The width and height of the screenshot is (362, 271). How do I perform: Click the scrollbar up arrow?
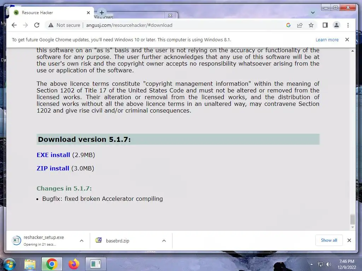(352, 51)
